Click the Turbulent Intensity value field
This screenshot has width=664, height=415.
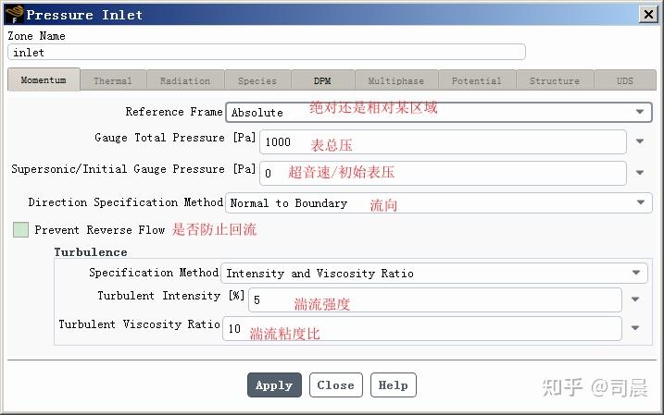435,300
